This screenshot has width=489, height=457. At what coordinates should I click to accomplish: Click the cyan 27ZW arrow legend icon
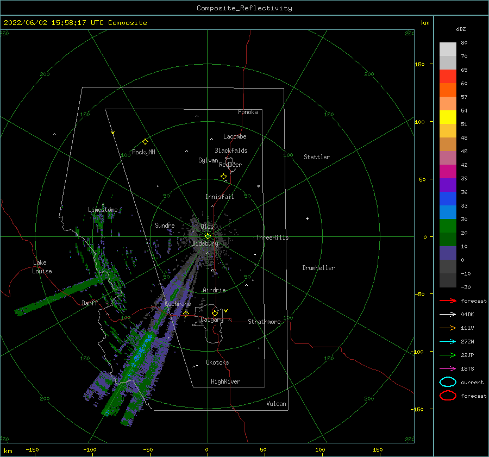coord(448,342)
